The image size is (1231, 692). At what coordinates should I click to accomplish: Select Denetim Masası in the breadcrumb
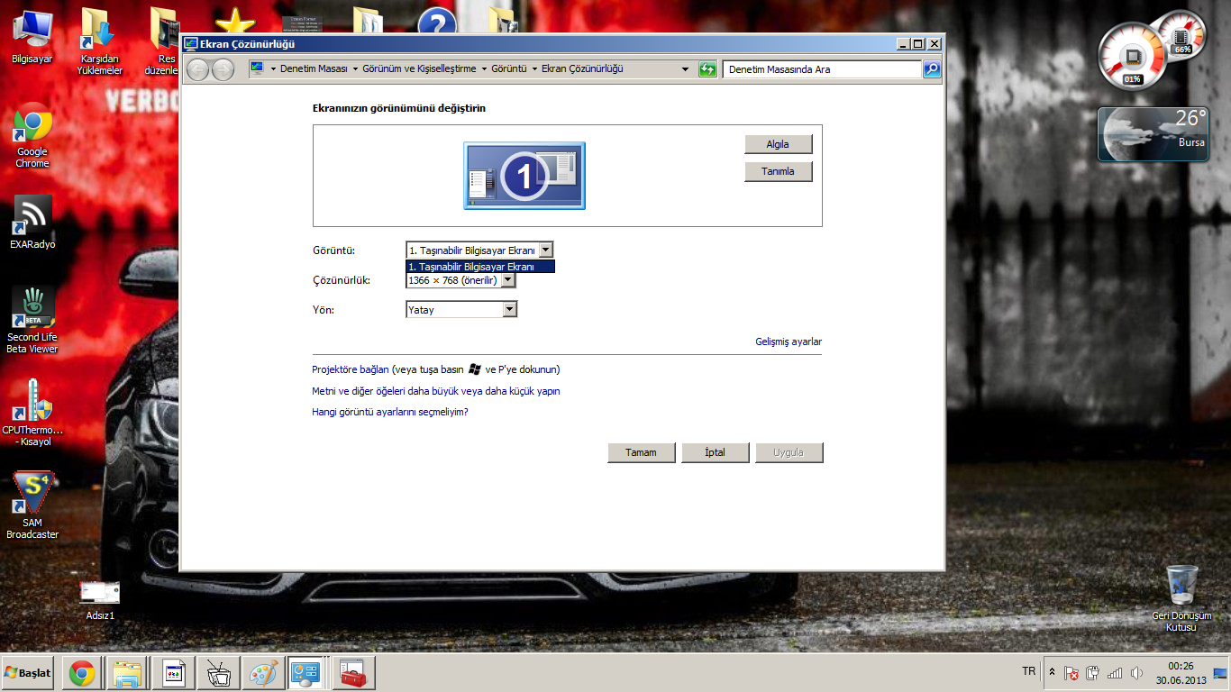[x=314, y=69]
